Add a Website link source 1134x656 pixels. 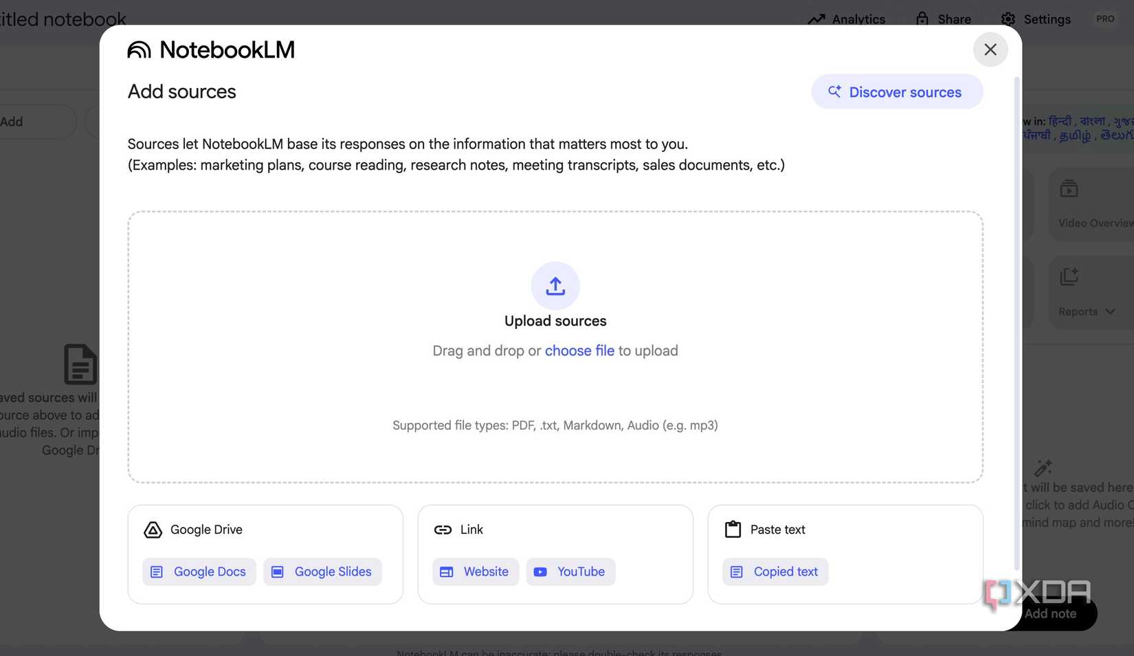point(476,572)
